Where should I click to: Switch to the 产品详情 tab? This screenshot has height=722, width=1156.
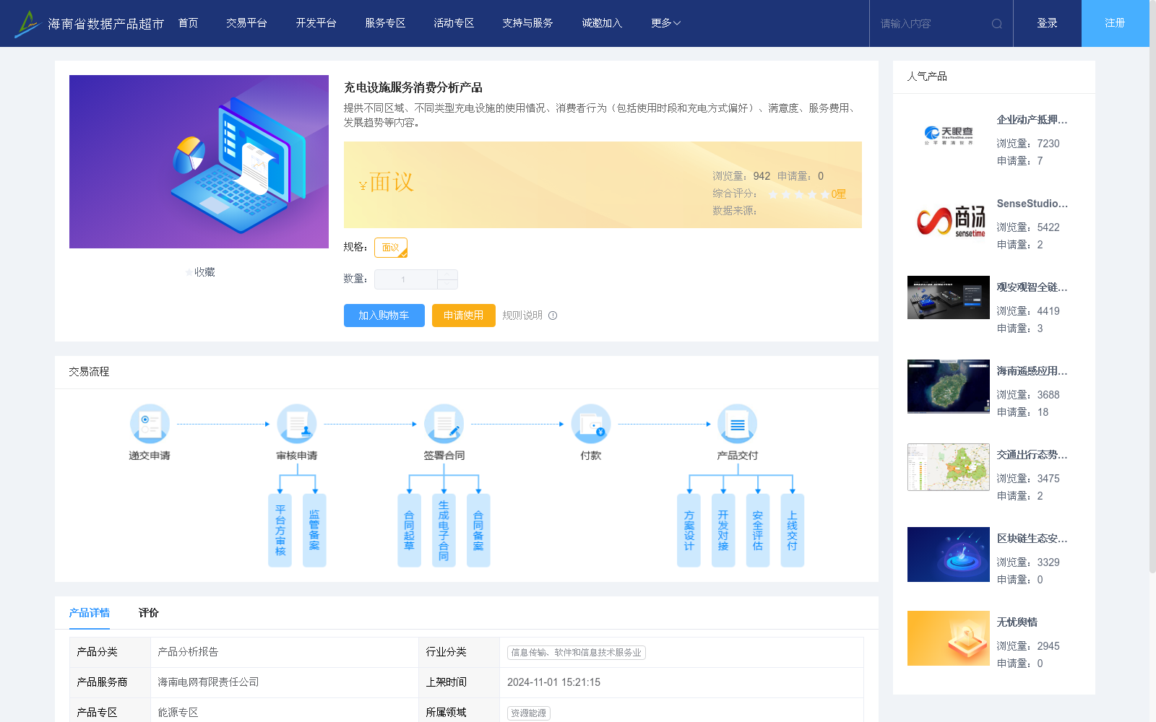click(90, 613)
